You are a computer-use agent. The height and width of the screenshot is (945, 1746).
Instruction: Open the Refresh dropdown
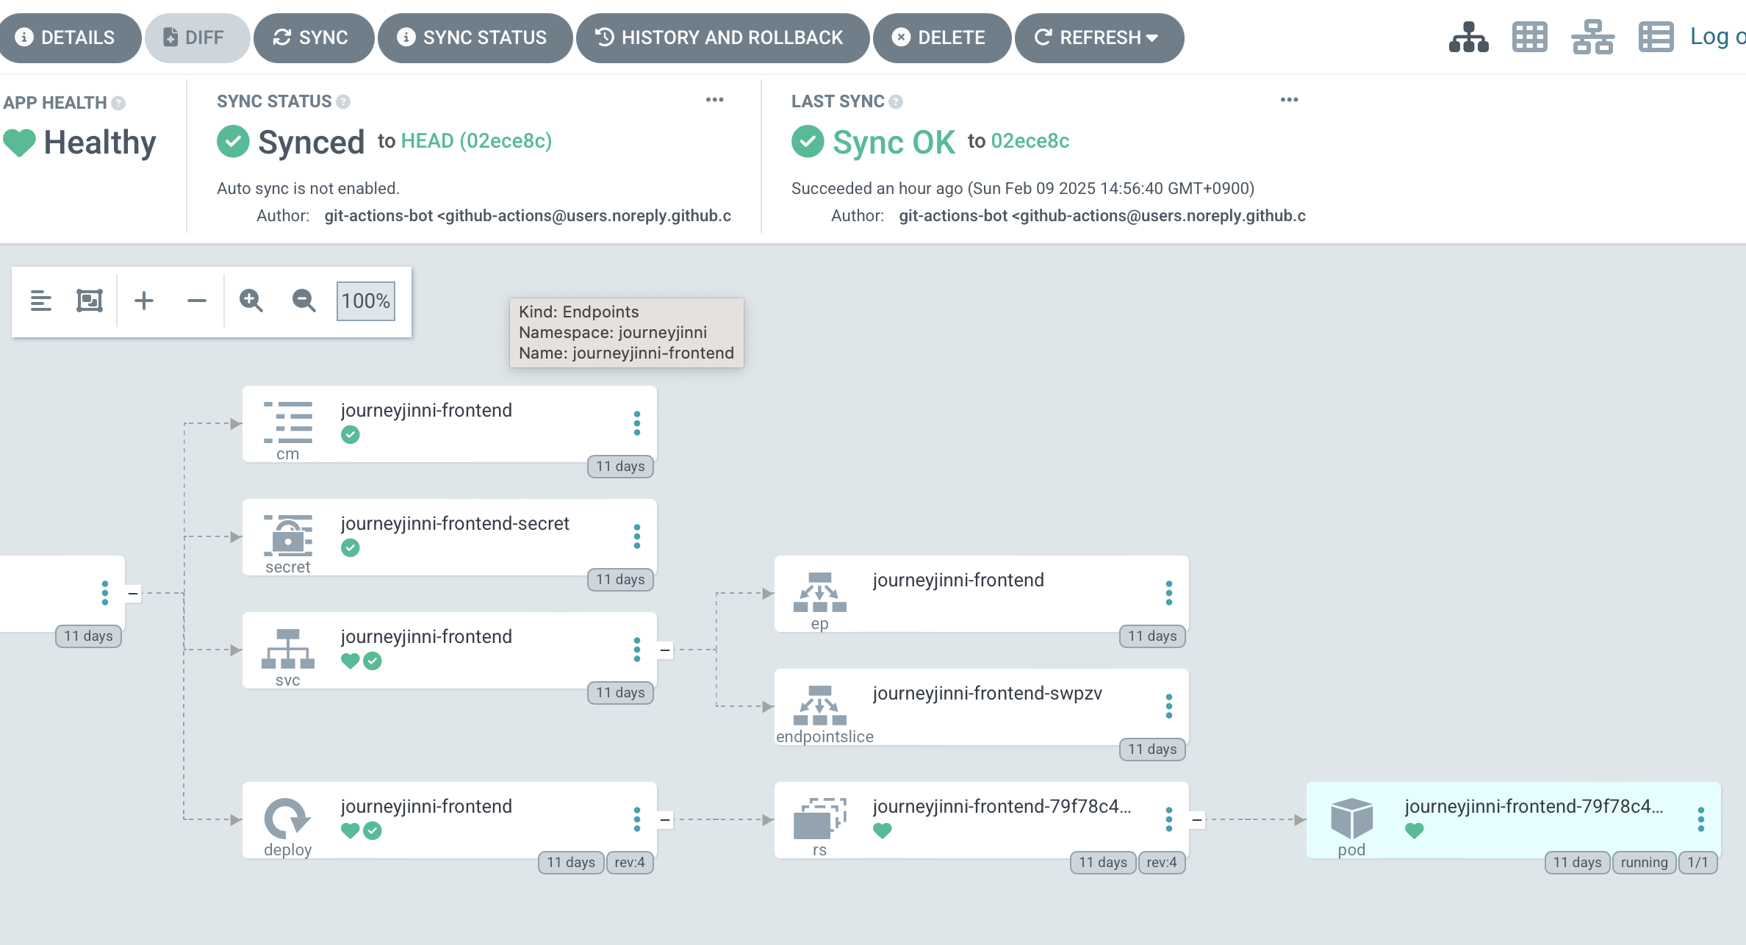point(1099,37)
